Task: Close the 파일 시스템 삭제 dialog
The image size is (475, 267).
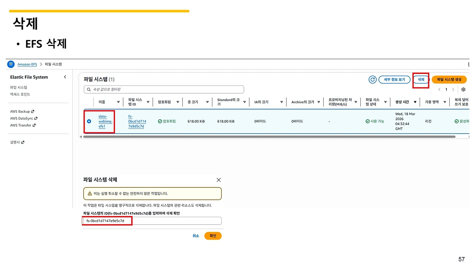Action: 219,180
